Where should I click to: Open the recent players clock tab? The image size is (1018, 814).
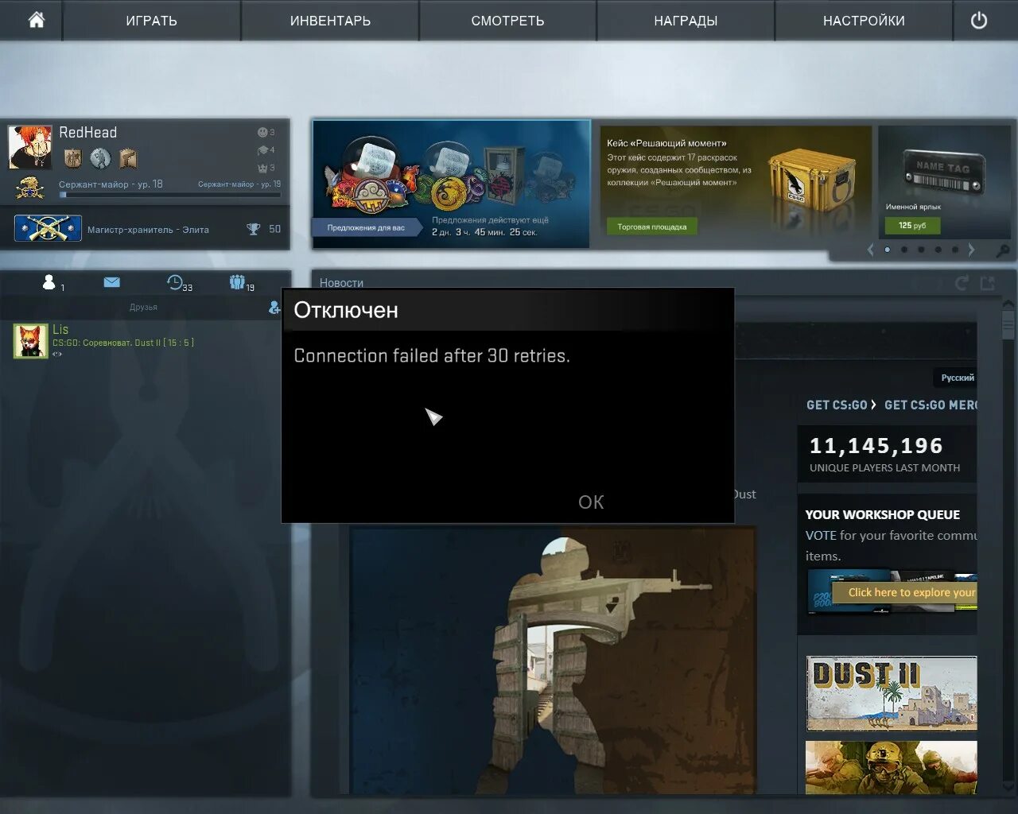(x=175, y=282)
